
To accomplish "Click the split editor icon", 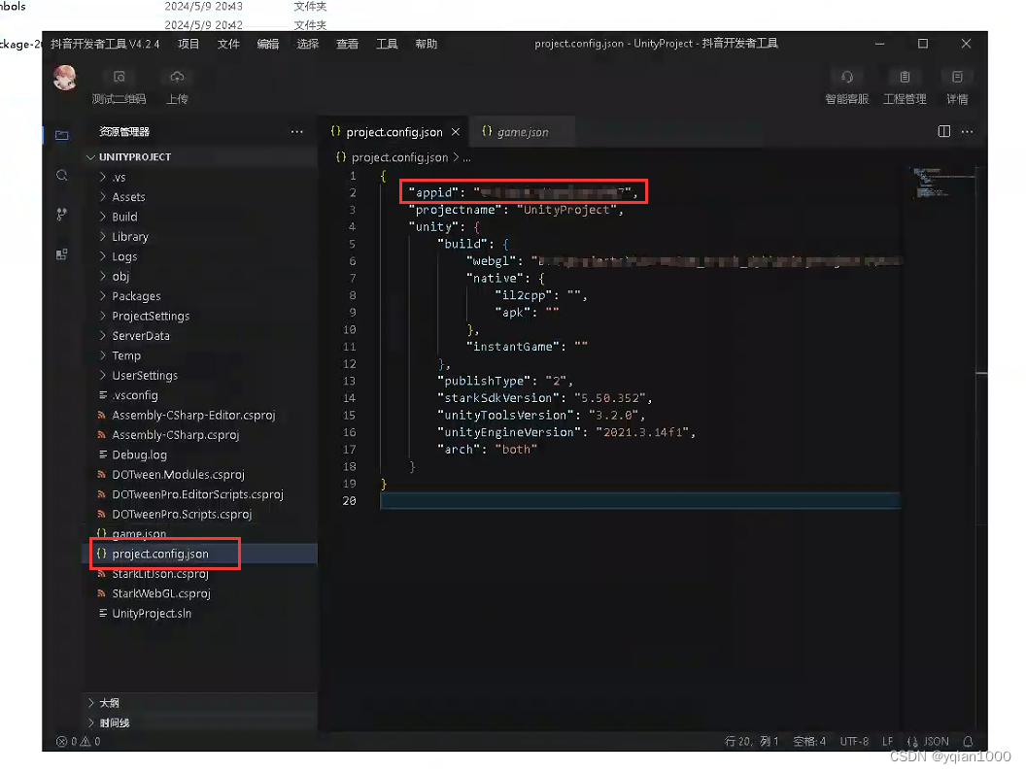I will pos(943,131).
